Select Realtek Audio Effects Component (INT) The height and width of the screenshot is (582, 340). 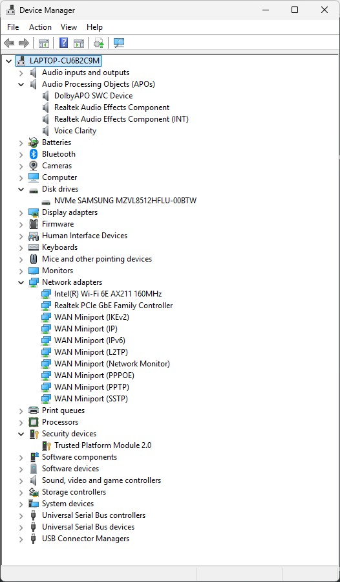tap(122, 119)
